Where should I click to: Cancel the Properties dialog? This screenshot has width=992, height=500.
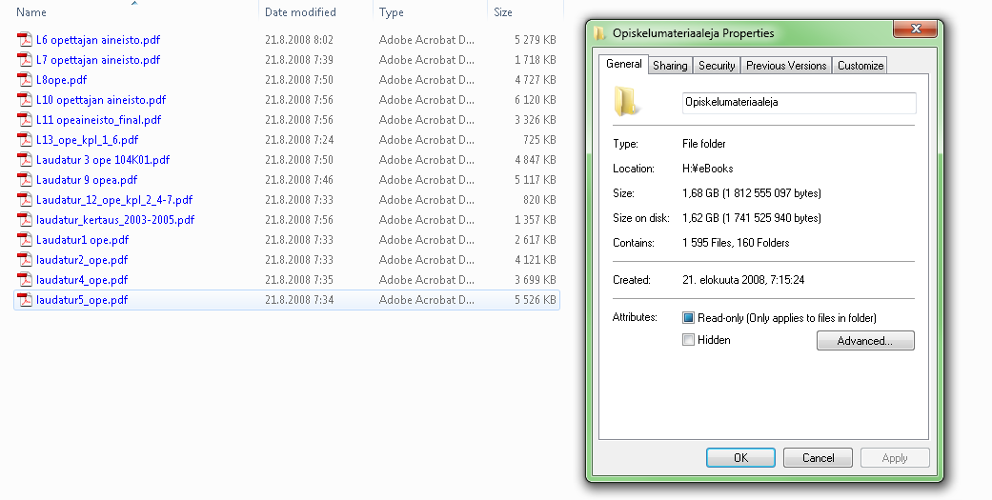pyautogui.click(x=818, y=458)
